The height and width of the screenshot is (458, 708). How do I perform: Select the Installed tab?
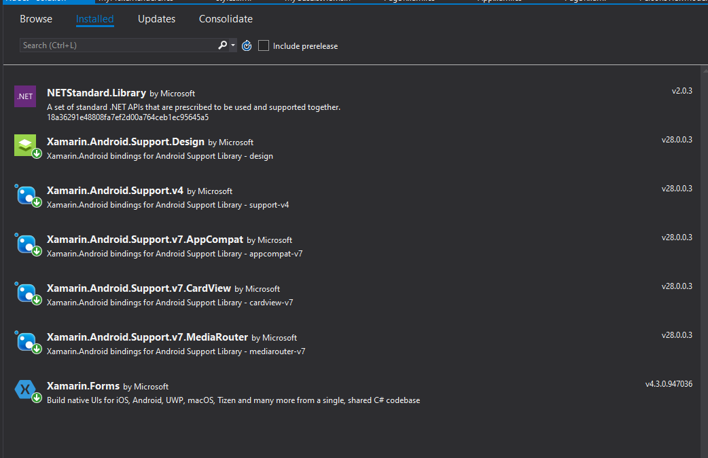click(95, 19)
